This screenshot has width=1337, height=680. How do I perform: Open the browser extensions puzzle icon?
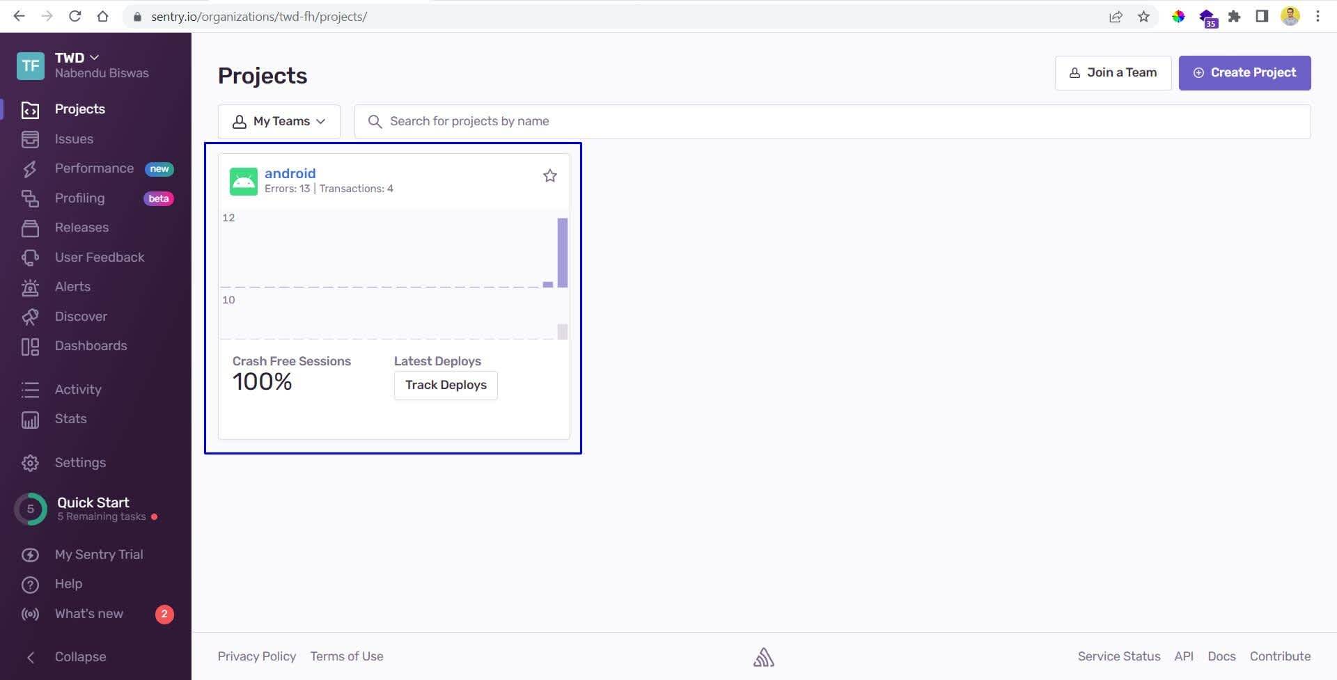point(1234,16)
